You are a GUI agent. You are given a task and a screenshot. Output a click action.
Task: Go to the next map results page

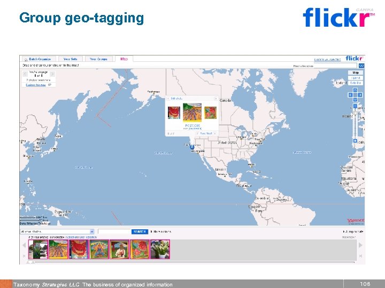click(x=52, y=74)
